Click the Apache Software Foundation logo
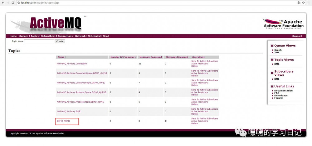The height and width of the screenshot is (146, 312). 283,24
